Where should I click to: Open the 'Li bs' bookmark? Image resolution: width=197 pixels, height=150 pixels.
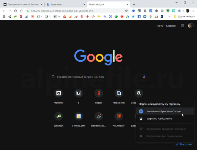(x=57, y=16)
